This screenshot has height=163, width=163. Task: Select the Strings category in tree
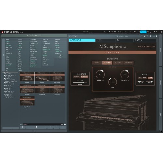coord(8,94)
